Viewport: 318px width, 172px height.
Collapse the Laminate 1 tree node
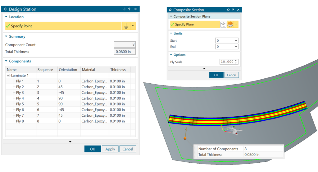click(x=8, y=76)
